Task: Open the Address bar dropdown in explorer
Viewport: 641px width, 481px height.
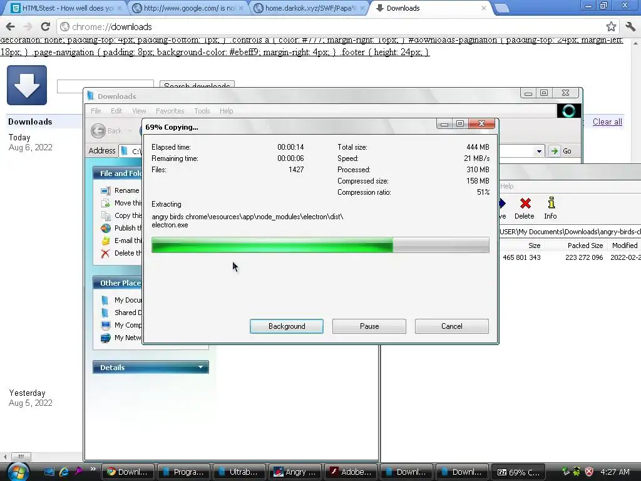Action: click(539, 152)
